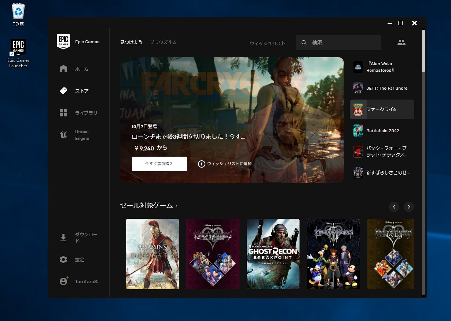Select the Ghost Recon Breakpoint thumbnail
Image resolution: width=451 pixels, height=321 pixels.
[x=273, y=254]
